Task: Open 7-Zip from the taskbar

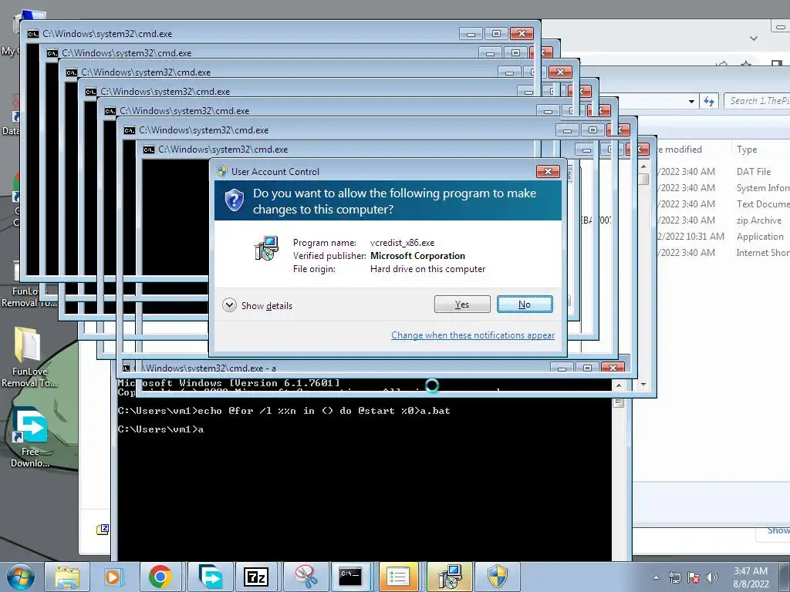Action: [256, 577]
